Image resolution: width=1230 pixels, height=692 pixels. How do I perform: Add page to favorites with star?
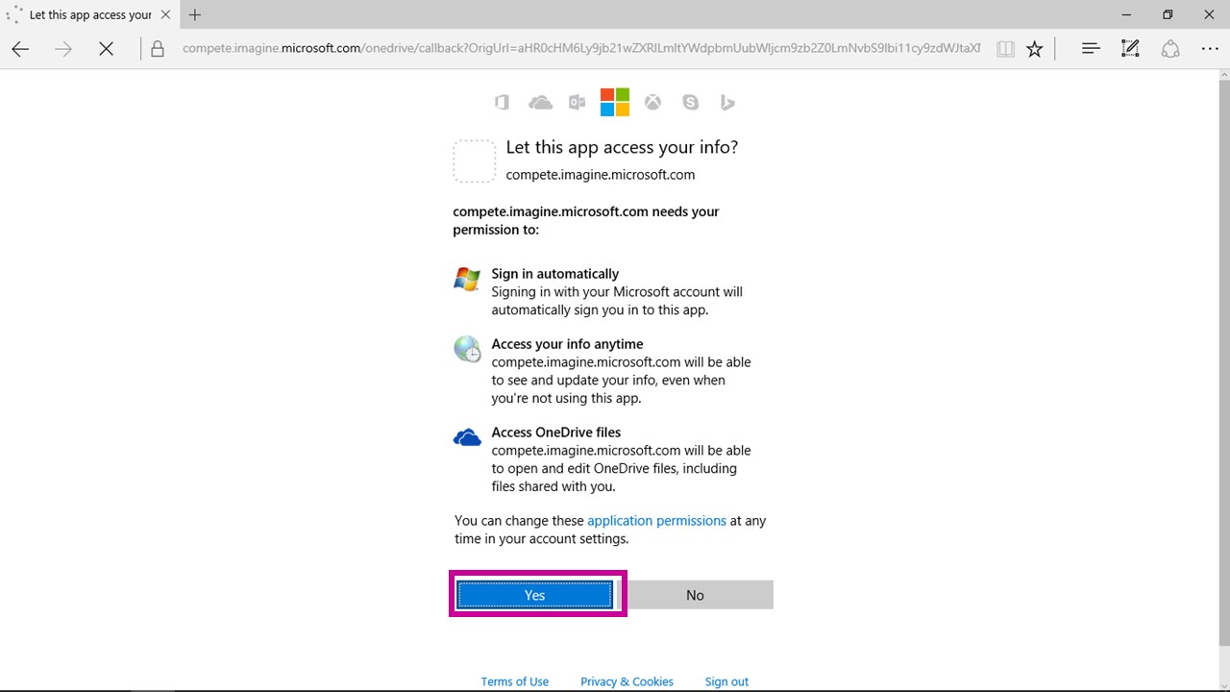click(1035, 49)
